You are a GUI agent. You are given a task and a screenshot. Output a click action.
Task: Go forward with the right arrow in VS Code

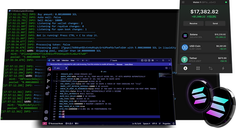[86, 60]
